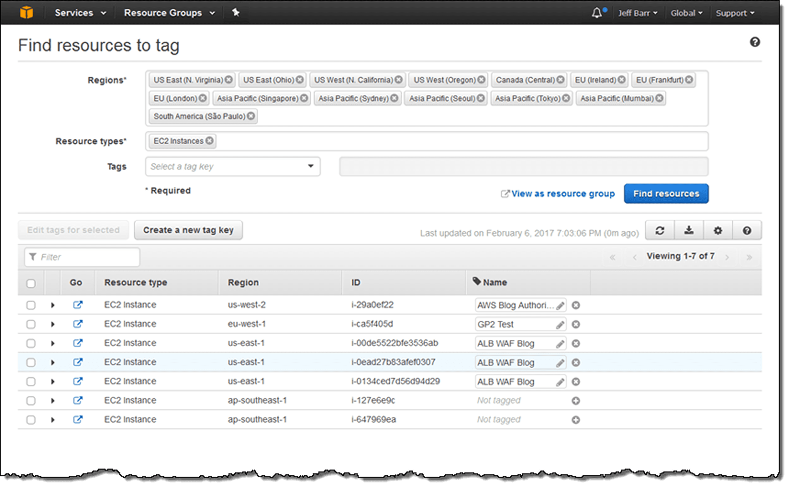
Task: Open the Resource Groups menu
Action: point(169,13)
